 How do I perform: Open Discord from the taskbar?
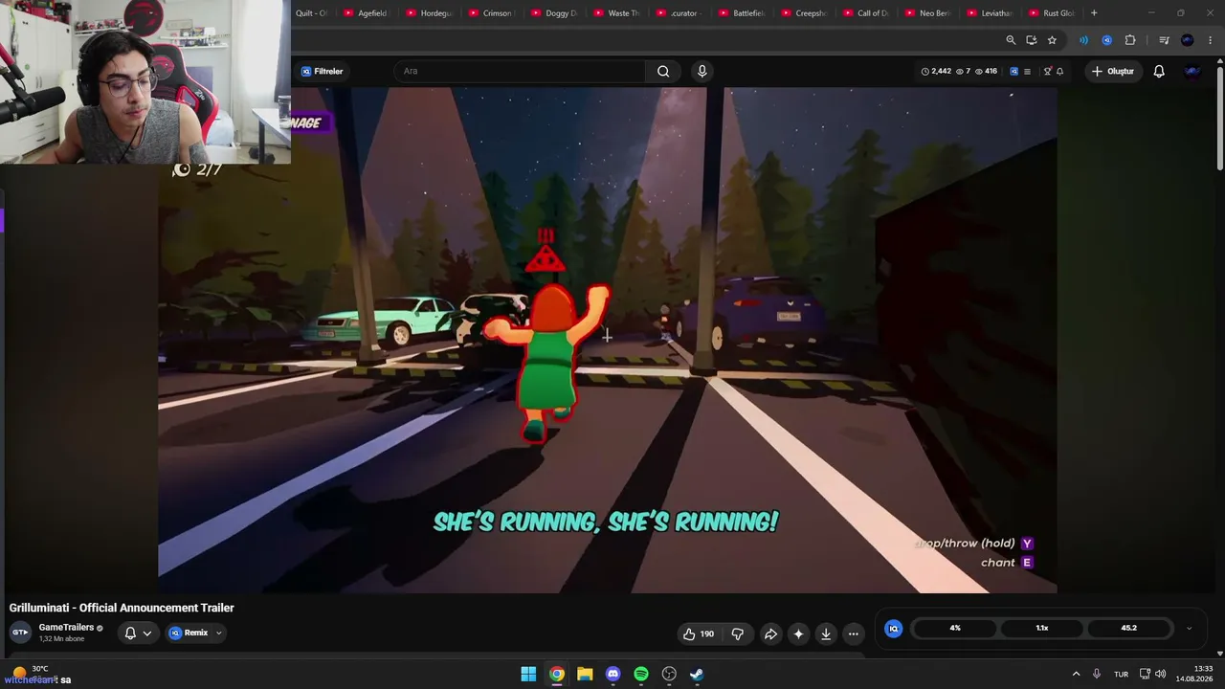(612, 674)
